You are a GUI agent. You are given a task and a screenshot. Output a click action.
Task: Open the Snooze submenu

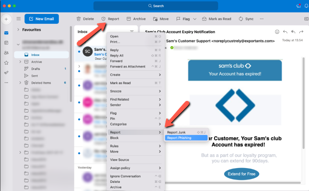click(x=136, y=91)
